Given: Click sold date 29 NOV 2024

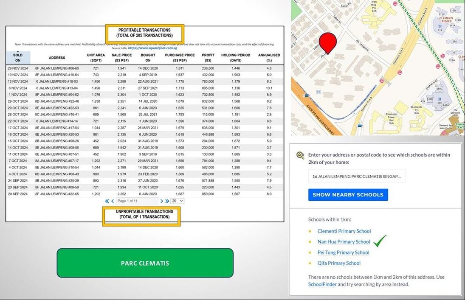Looking at the screenshot, I should coord(18,68).
